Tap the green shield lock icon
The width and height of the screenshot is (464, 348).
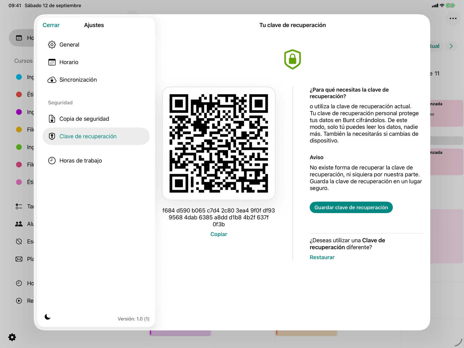click(x=293, y=59)
